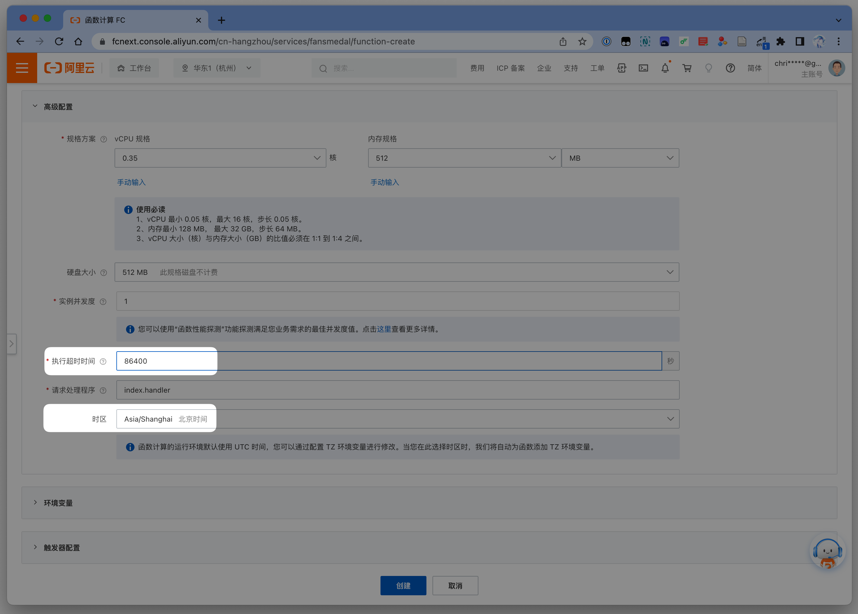Screen dimensions: 858x614
Task: Open the vCPU 0.35 dropdown
Action: 220,158
